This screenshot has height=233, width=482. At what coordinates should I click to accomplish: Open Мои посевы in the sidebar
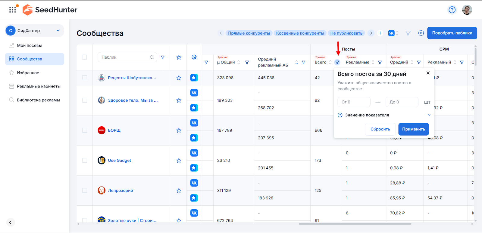pos(29,45)
